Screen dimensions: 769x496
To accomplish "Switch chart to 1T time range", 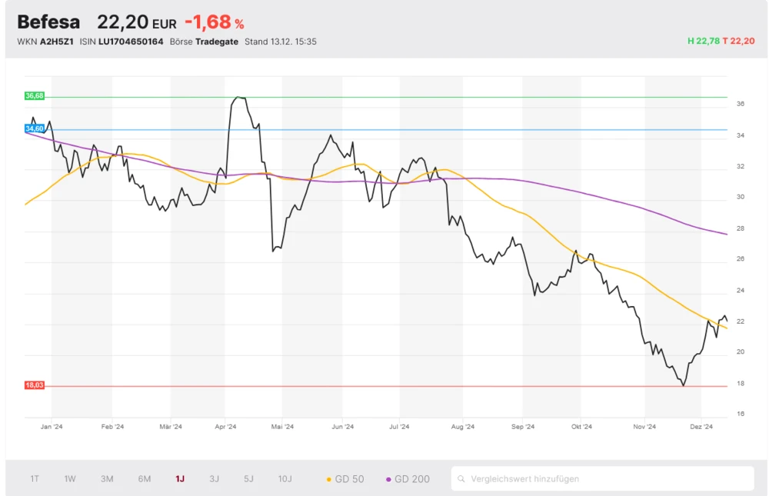I will tap(35, 478).
